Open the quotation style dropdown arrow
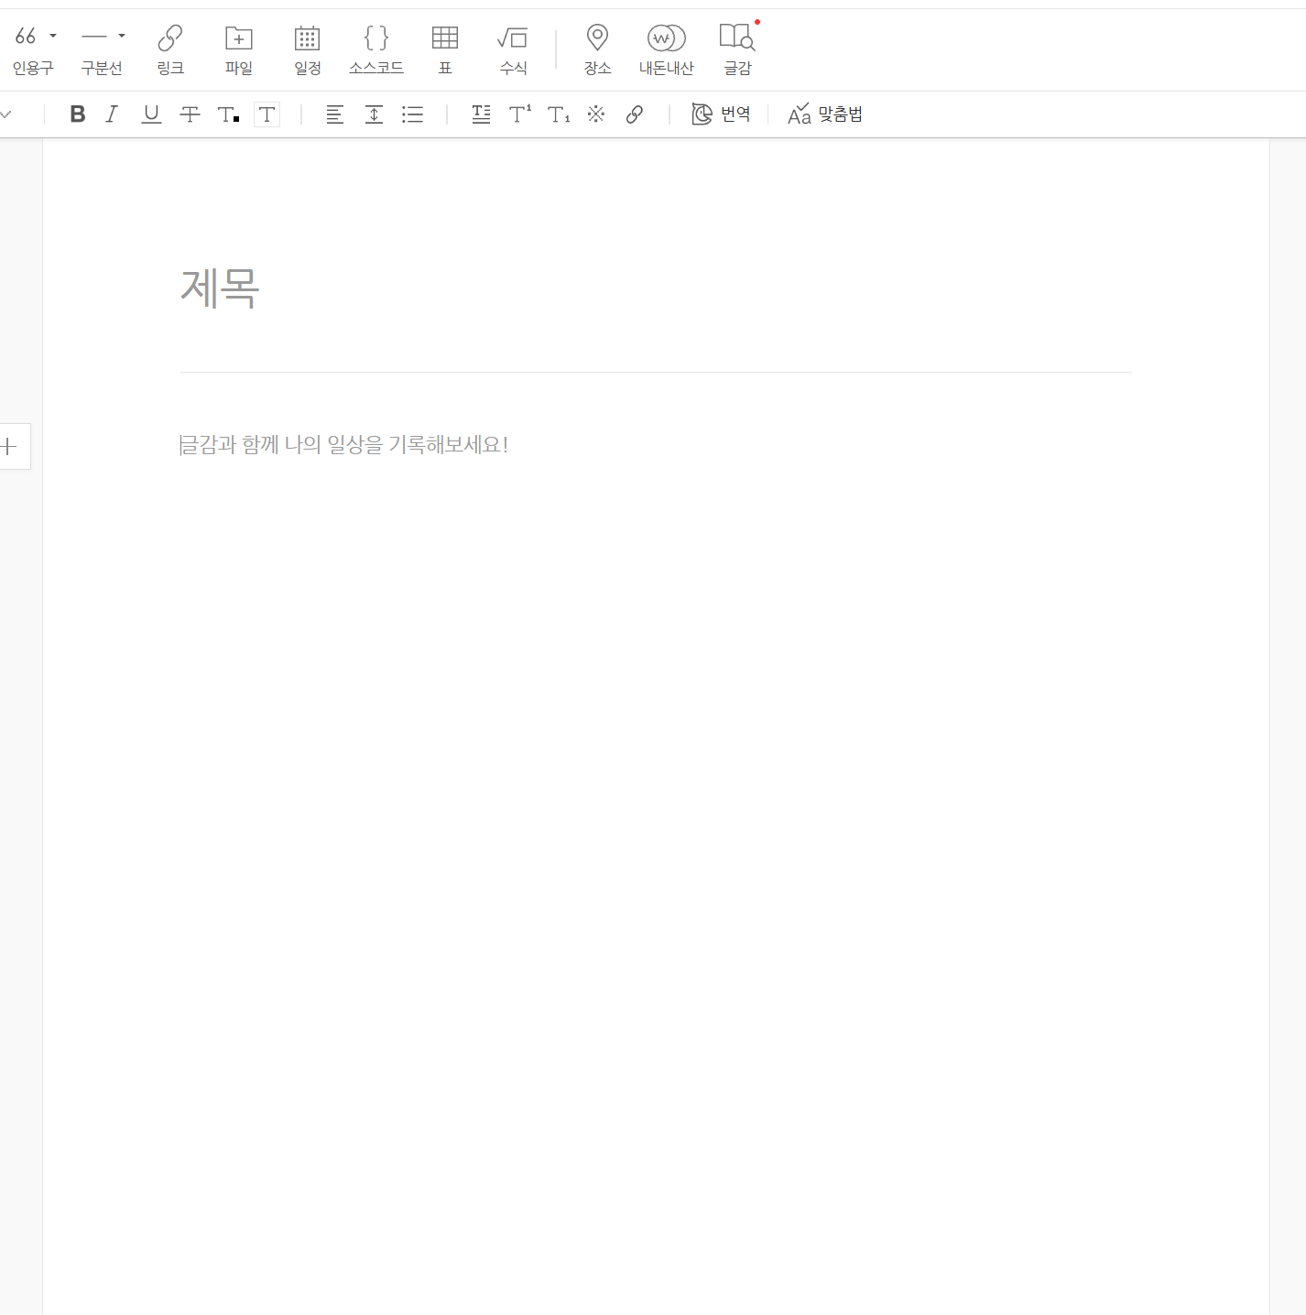The height and width of the screenshot is (1315, 1306). coord(53,37)
